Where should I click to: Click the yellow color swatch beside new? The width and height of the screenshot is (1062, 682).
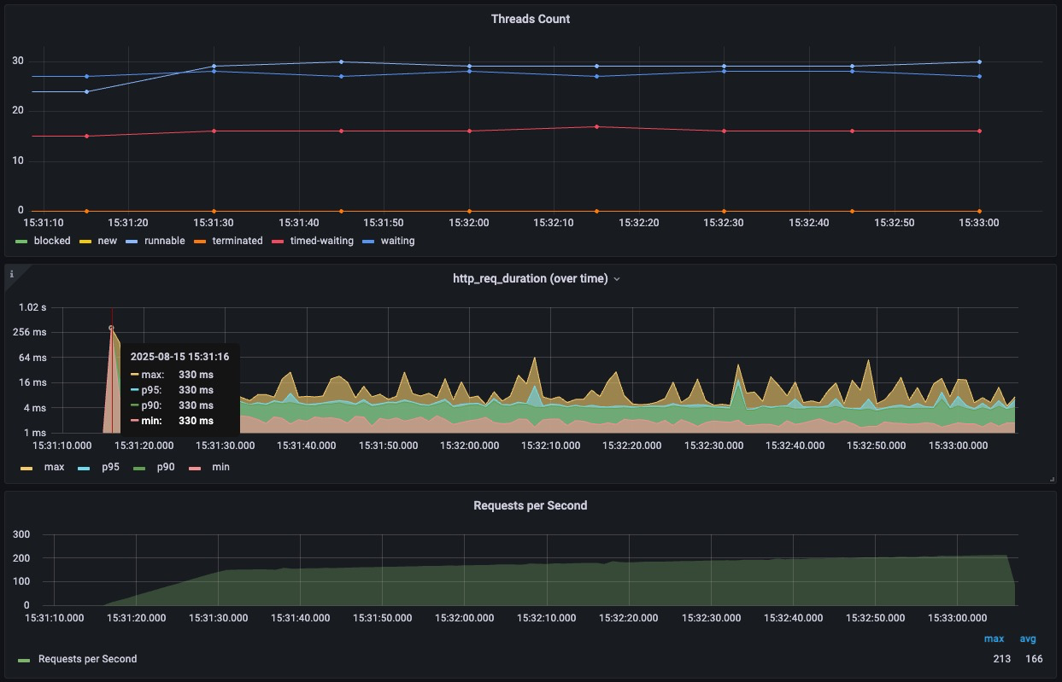click(86, 242)
